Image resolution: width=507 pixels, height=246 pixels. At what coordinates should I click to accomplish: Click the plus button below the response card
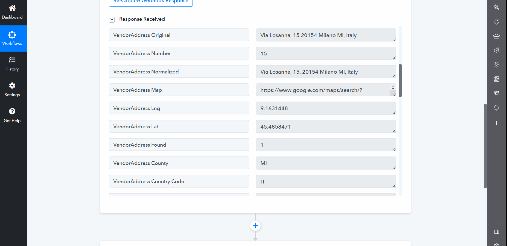(x=255, y=226)
